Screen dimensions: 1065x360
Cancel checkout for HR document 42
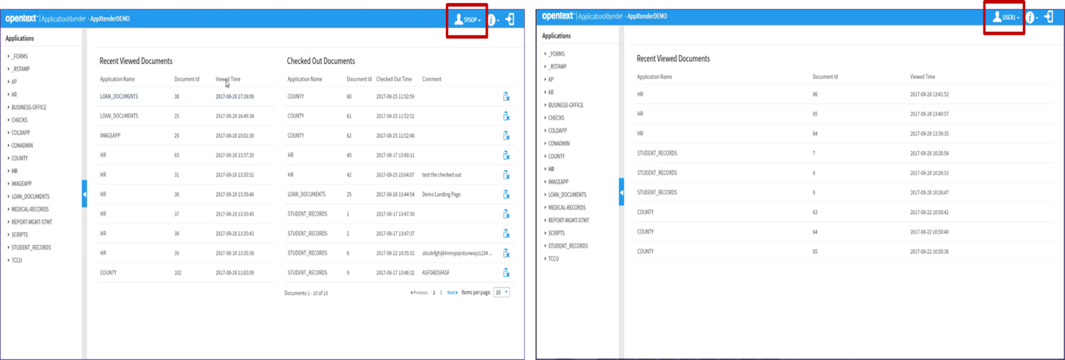click(x=506, y=175)
